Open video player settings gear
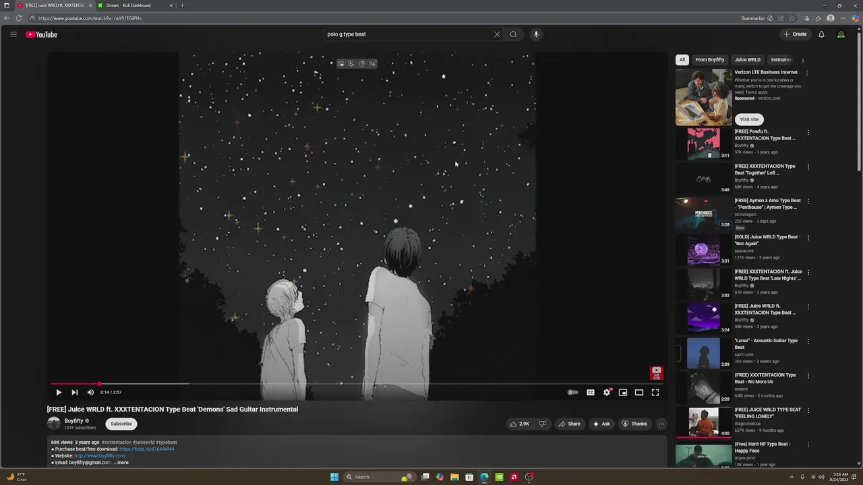 (x=607, y=392)
